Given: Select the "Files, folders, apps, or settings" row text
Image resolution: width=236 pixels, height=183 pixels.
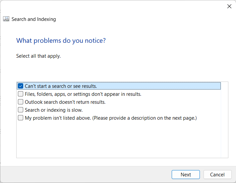Looking at the screenshot, I should (83, 94).
